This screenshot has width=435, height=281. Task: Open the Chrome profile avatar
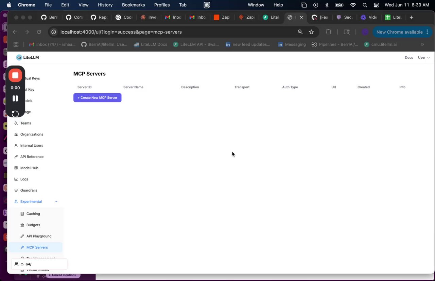tap(365, 32)
